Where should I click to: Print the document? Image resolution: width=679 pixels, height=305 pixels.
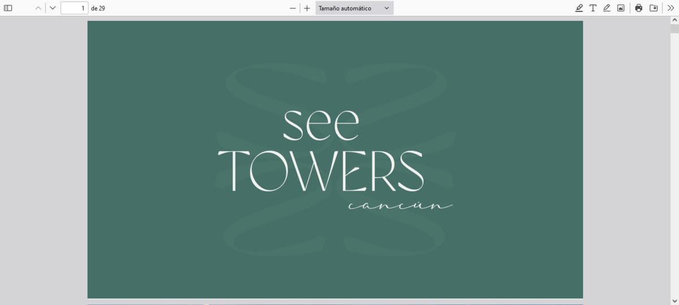(639, 8)
